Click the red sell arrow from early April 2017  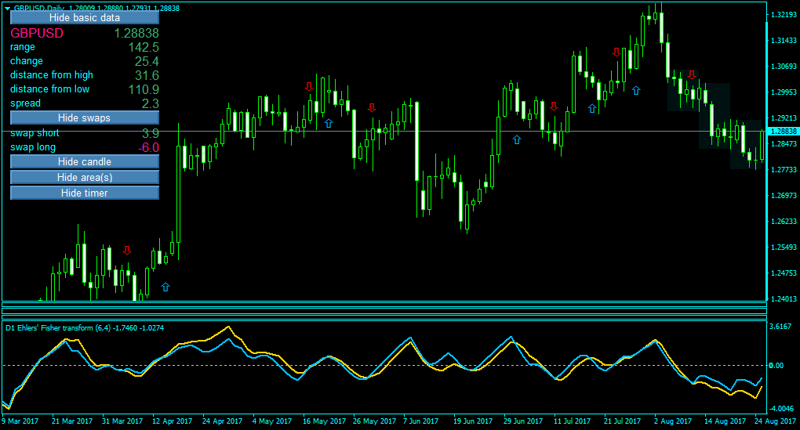127,250
